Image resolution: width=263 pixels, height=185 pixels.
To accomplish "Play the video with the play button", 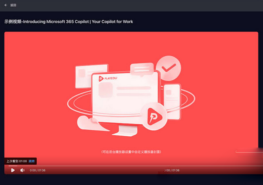I will [13, 170].
